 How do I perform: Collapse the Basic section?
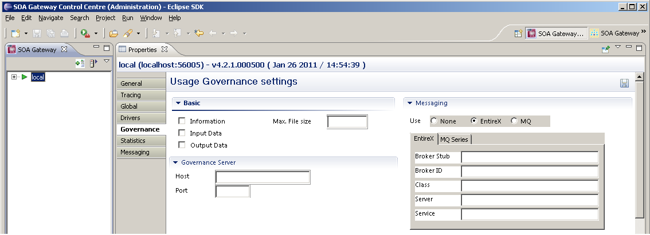click(178, 103)
